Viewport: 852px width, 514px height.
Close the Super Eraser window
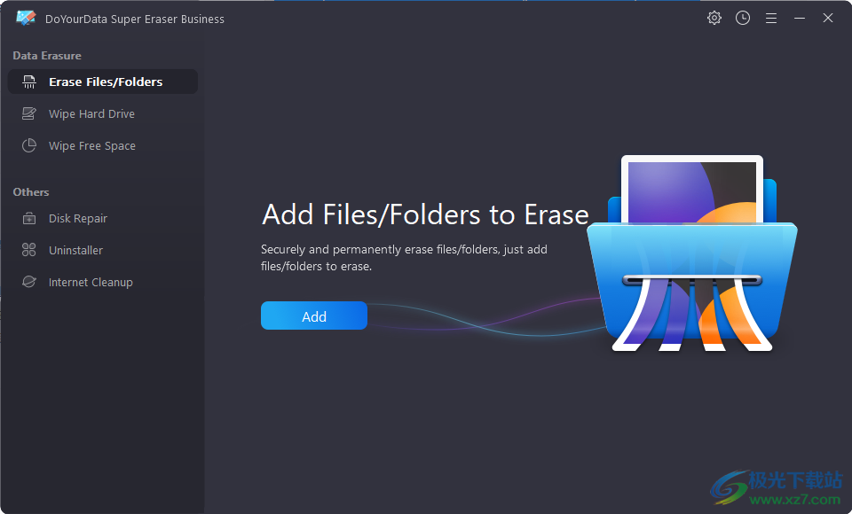tap(827, 18)
